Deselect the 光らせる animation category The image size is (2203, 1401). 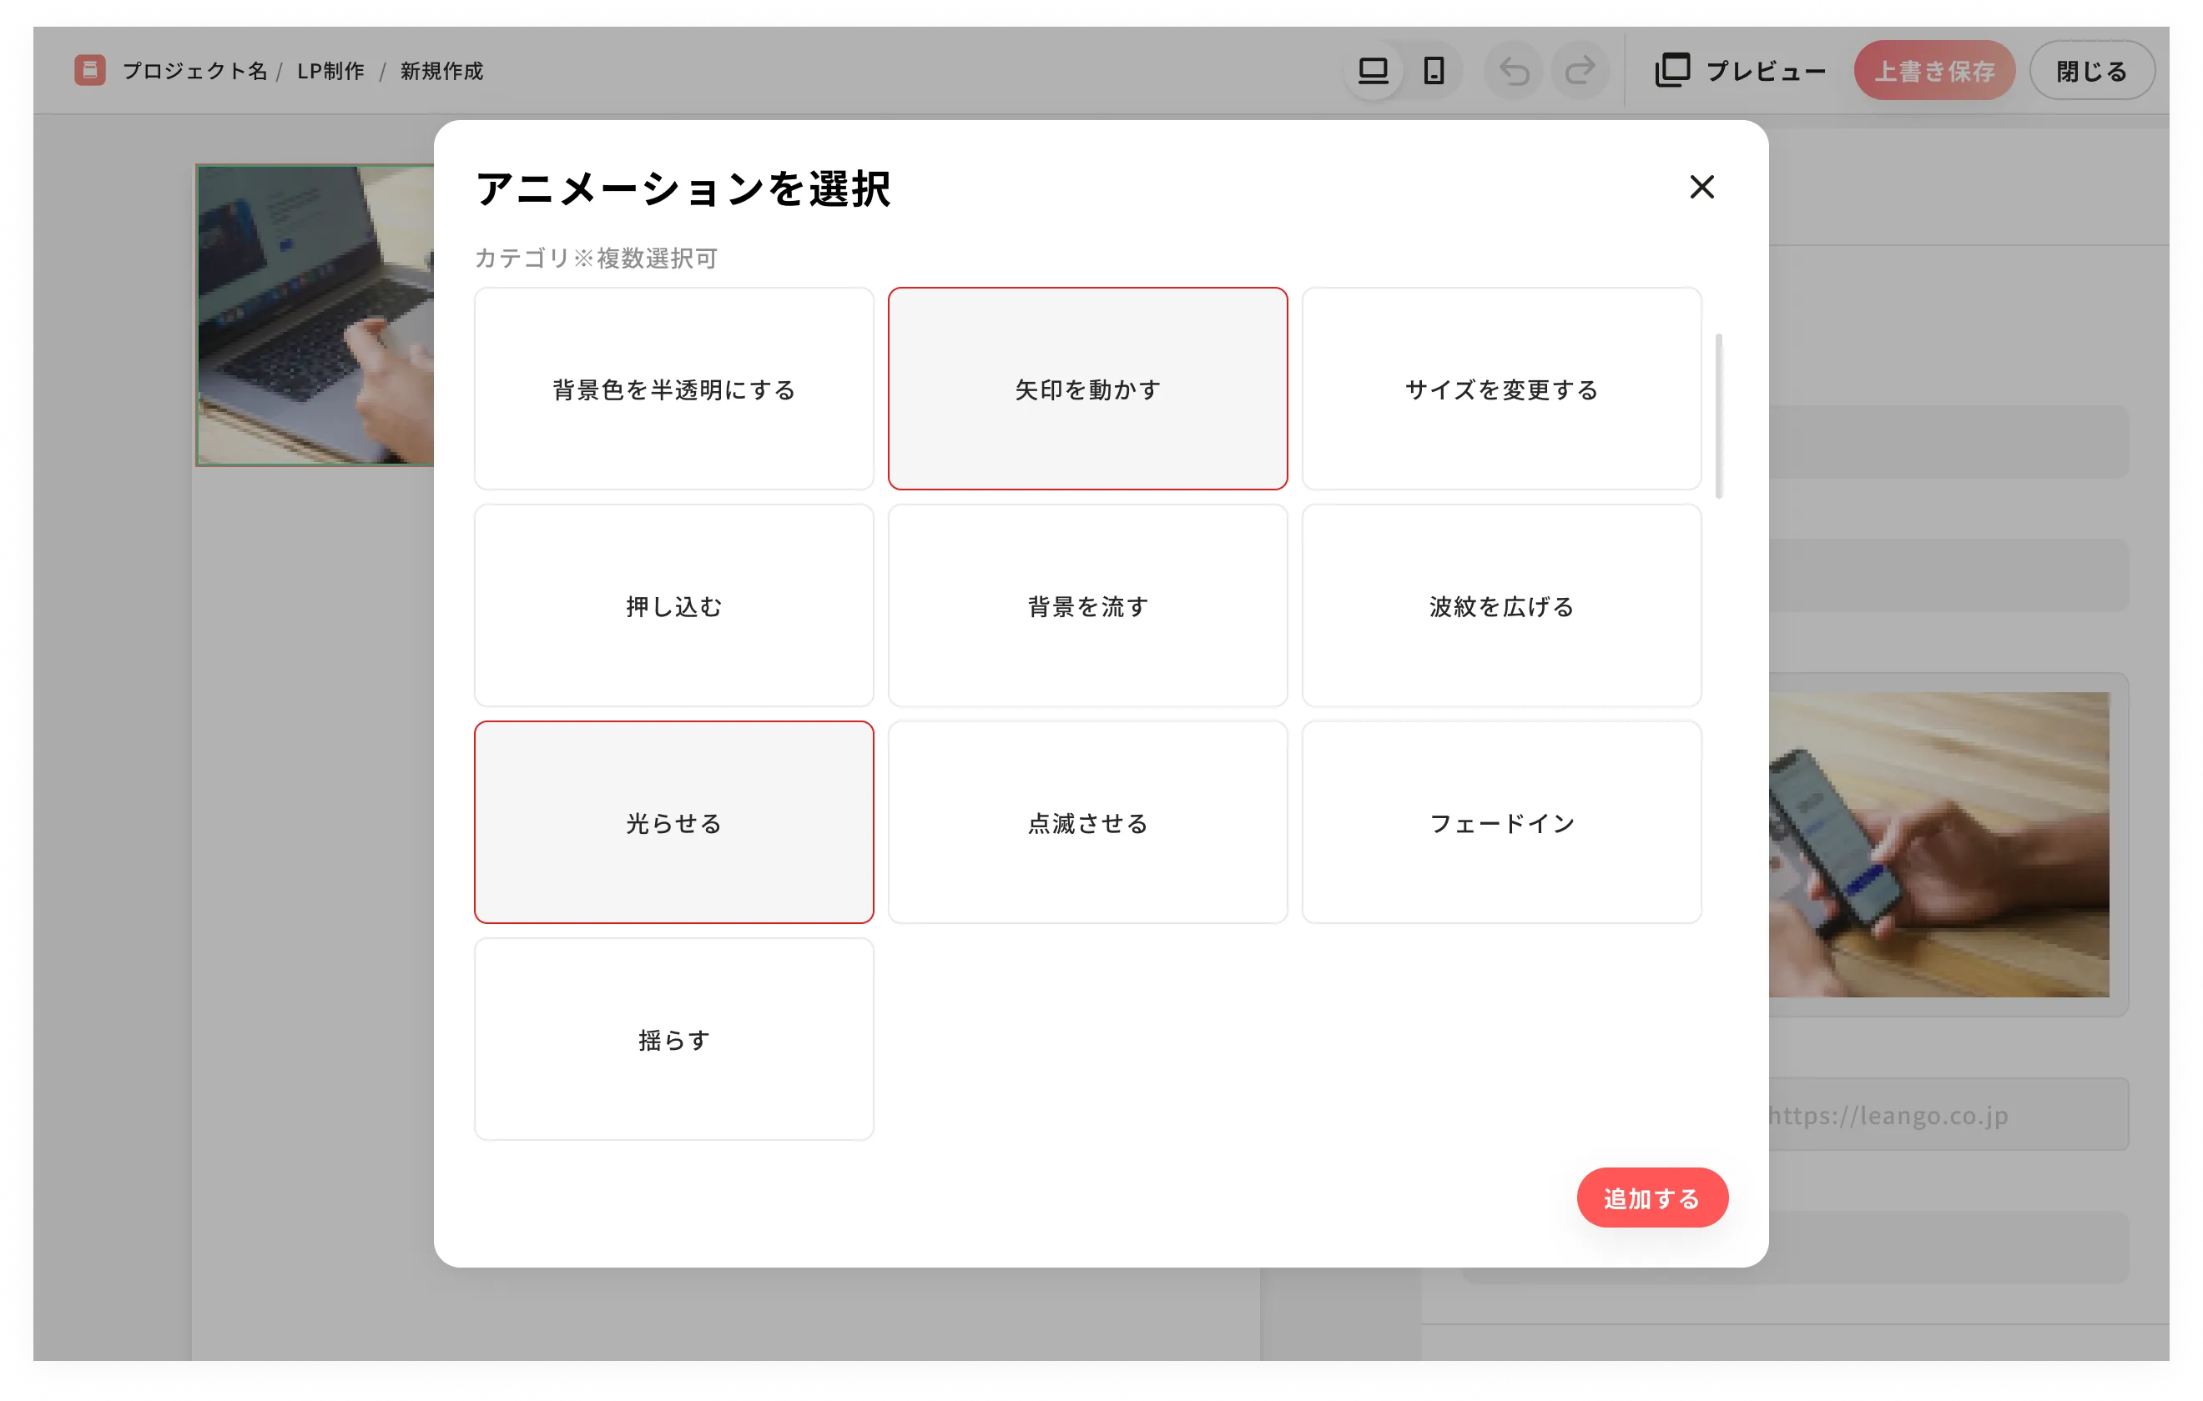click(673, 823)
